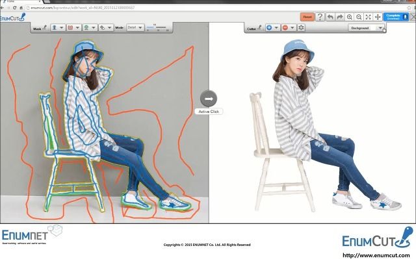Undo the last edit with the left arrow
416x259 pixels.
click(330, 17)
